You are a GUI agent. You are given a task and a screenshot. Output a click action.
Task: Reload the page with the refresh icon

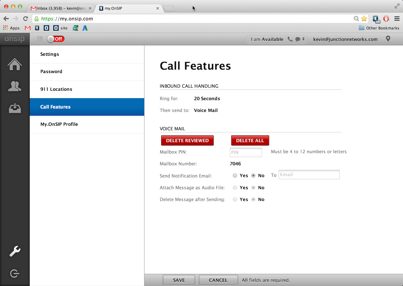coord(26,19)
